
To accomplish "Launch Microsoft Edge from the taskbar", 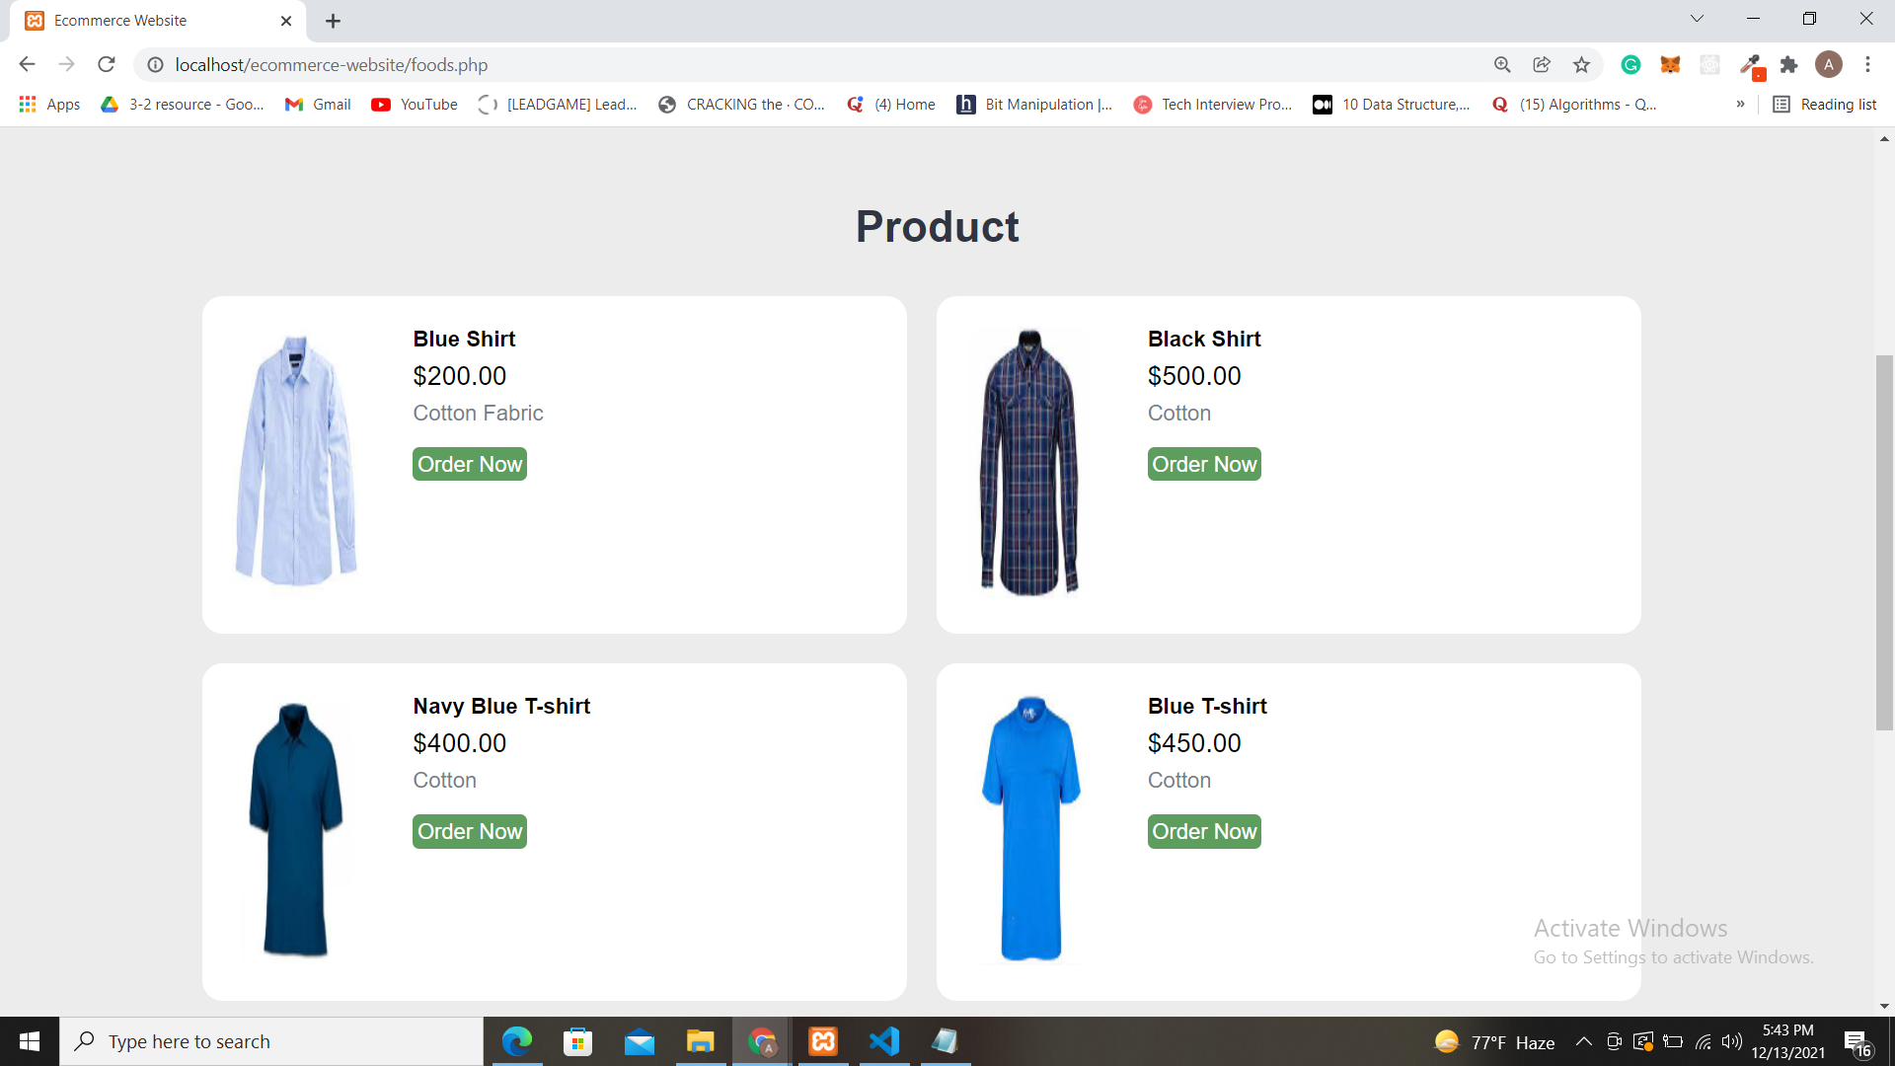I will [516, 1041].
